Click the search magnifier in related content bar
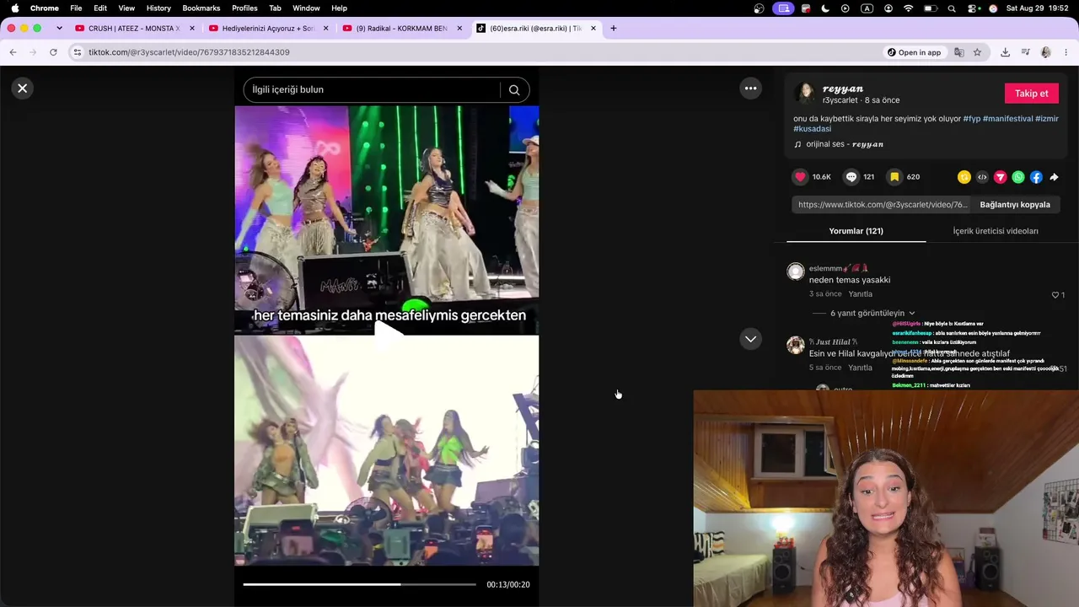 pyautogui.click(x=514, y=89)
